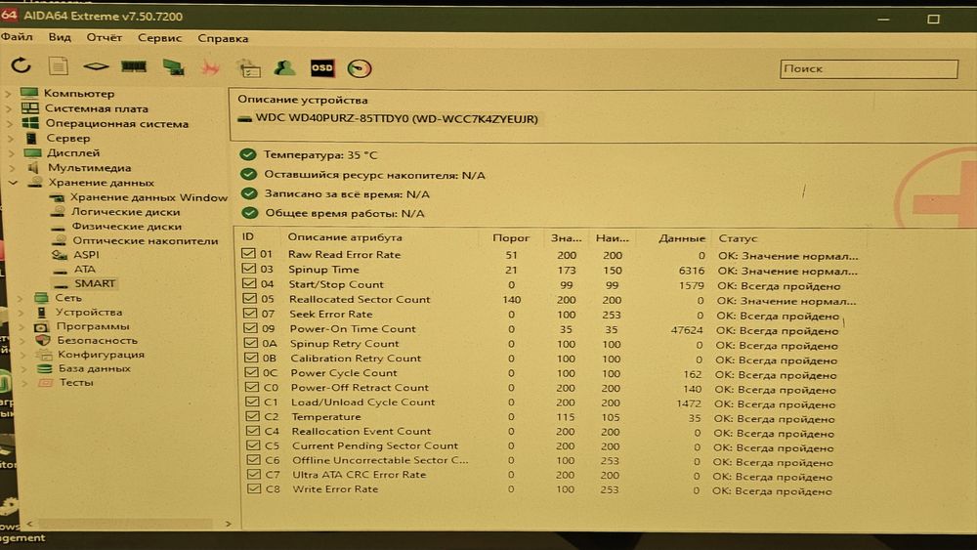The height and width of the screenshot is (550, 977).
Task: Open Оптические накопители in tree
Action: coord(146,240)
